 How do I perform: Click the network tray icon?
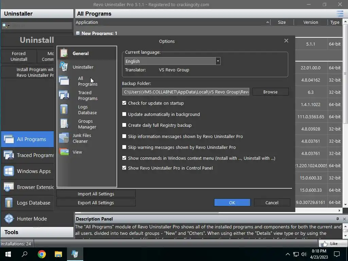(x=296, y=254)
